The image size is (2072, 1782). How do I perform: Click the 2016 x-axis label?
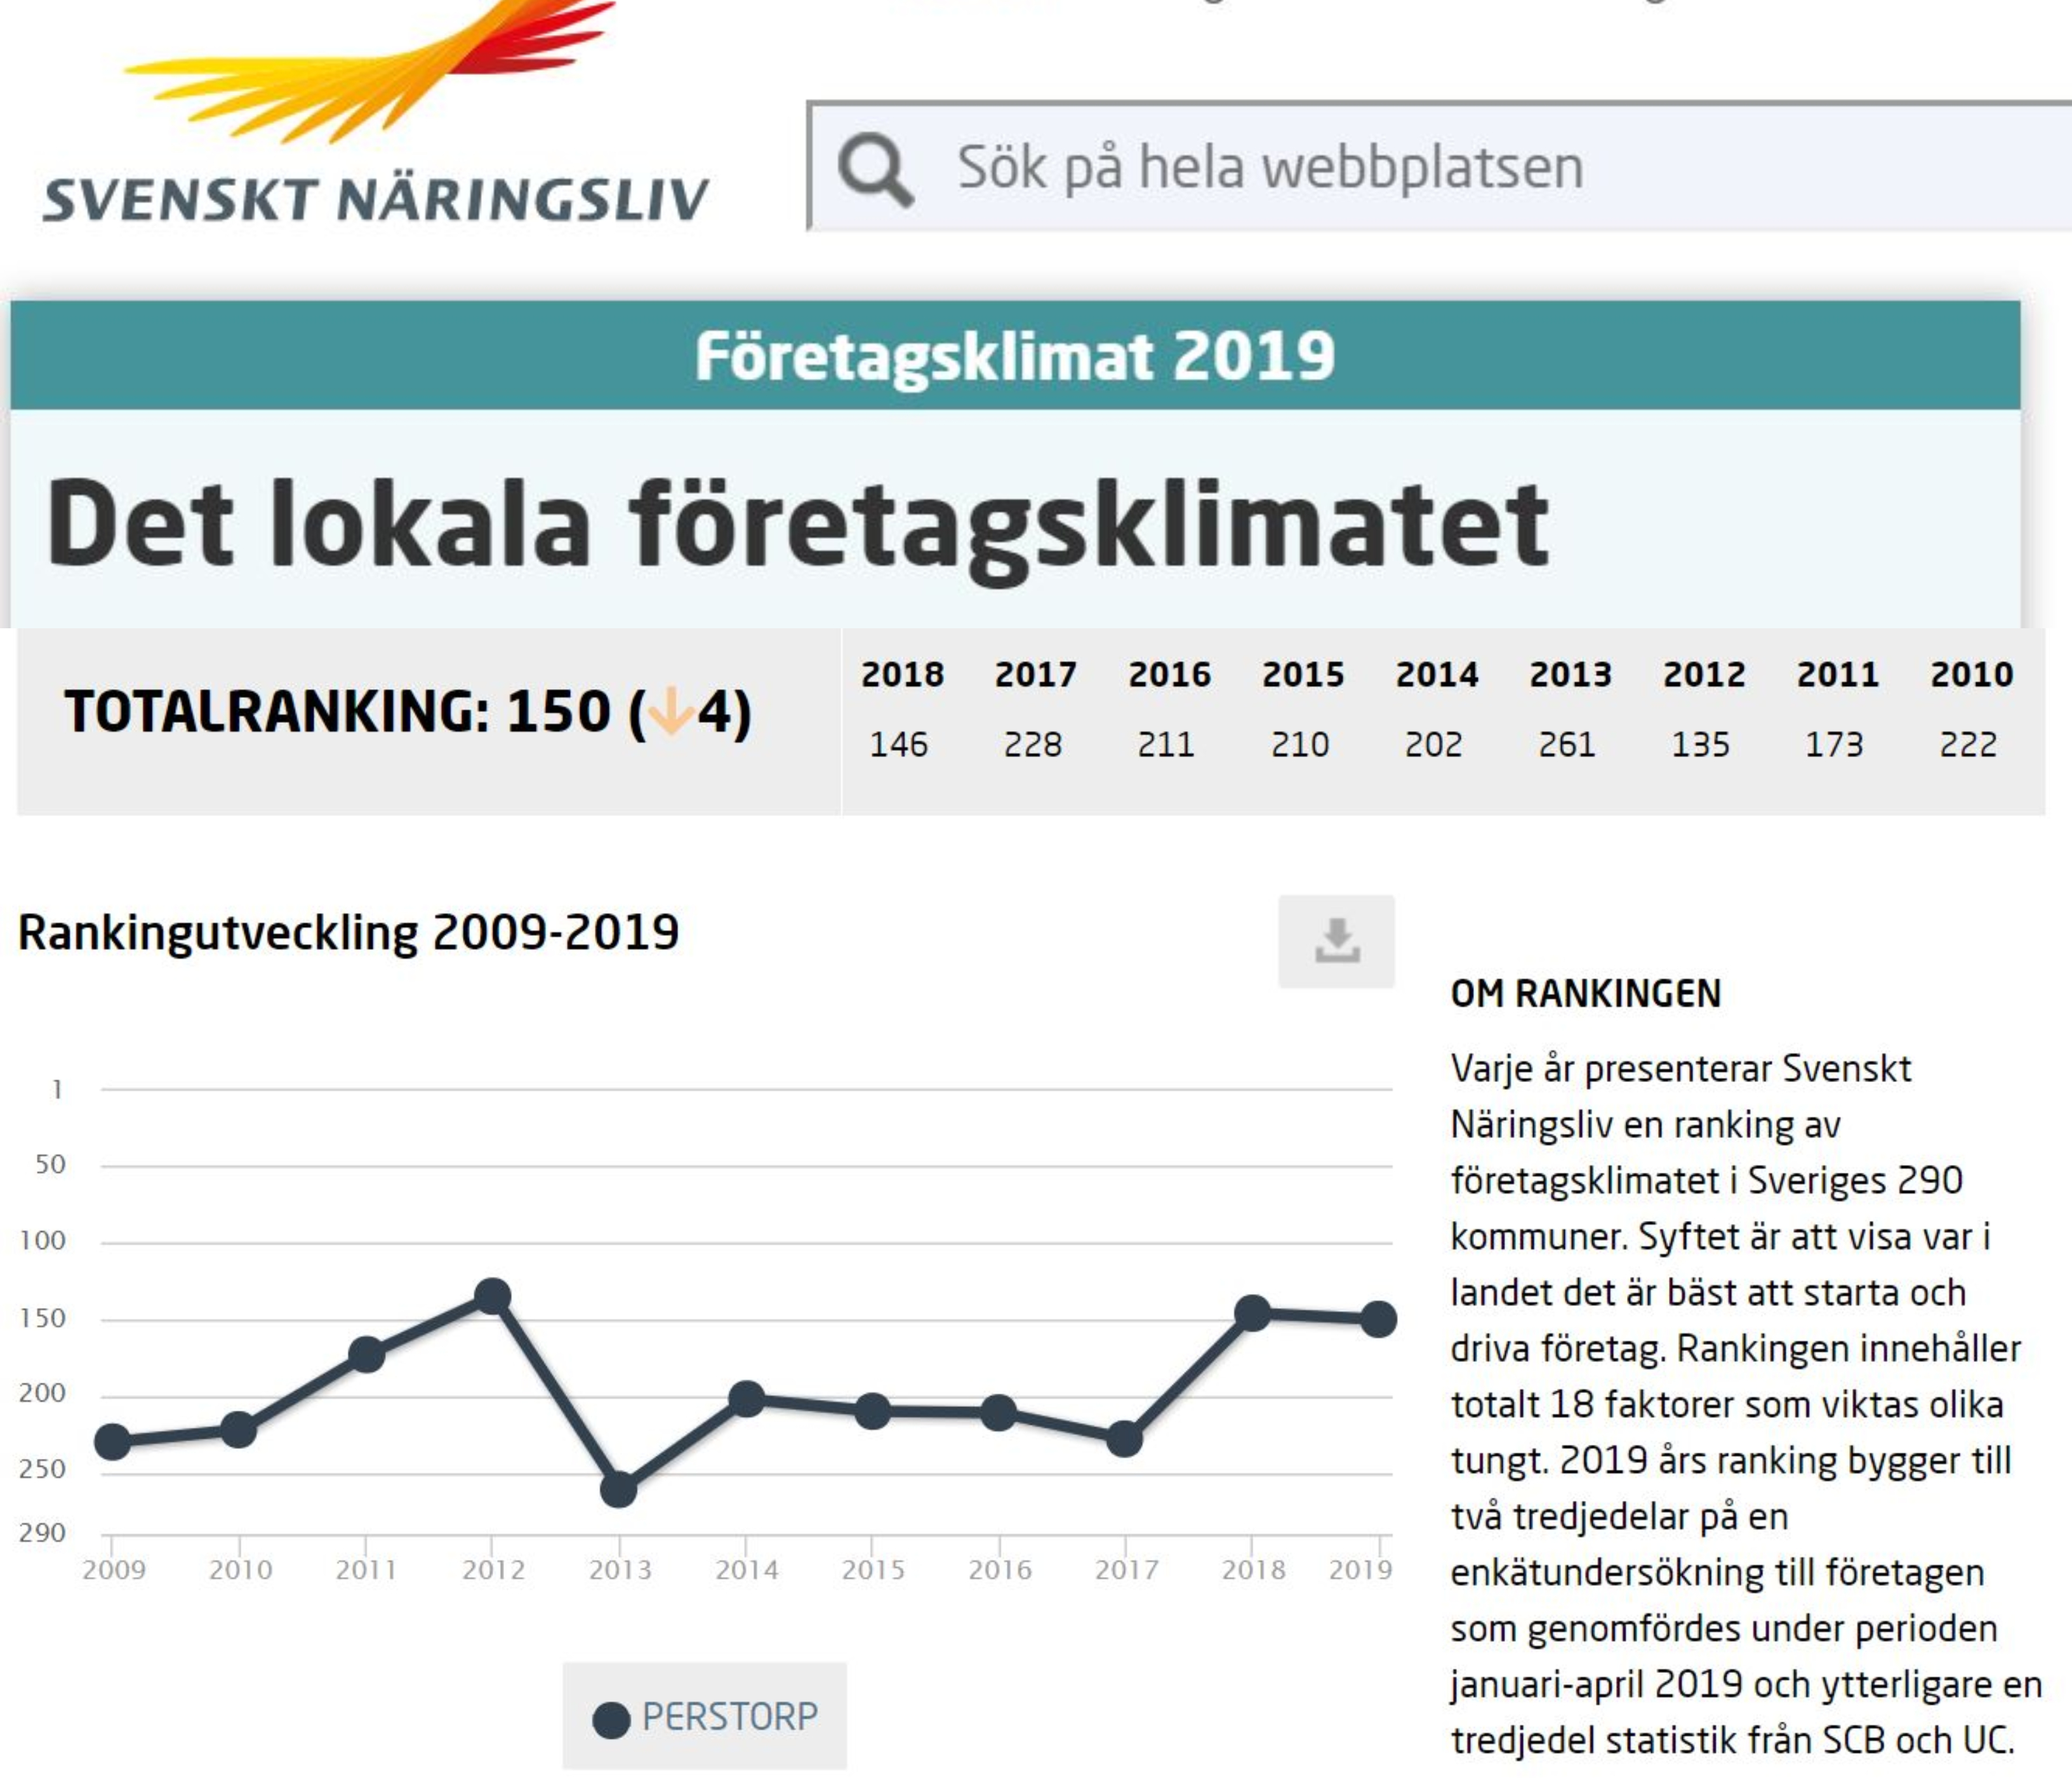(x=1000, y=1570)
